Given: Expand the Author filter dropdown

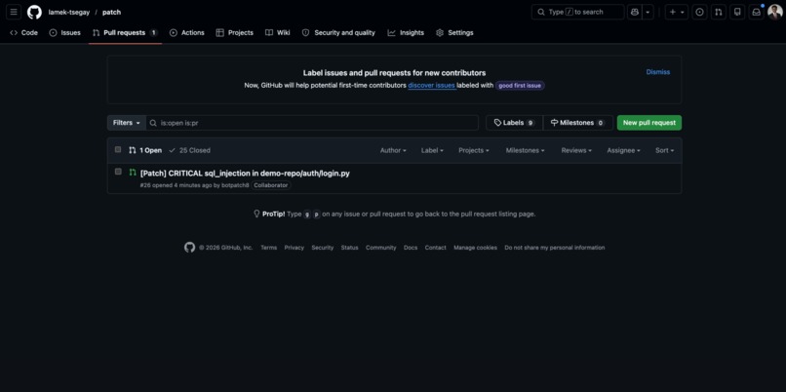Looking at the screenshot, I should [393, 150].
